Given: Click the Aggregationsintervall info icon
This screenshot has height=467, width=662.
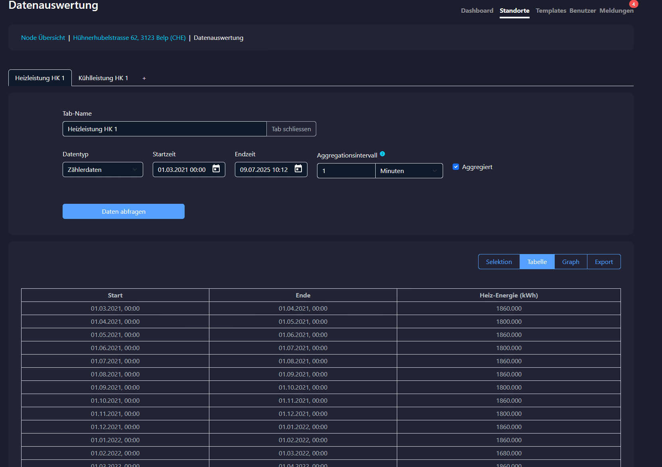Looking at the screenshot, I should [382, 154].
